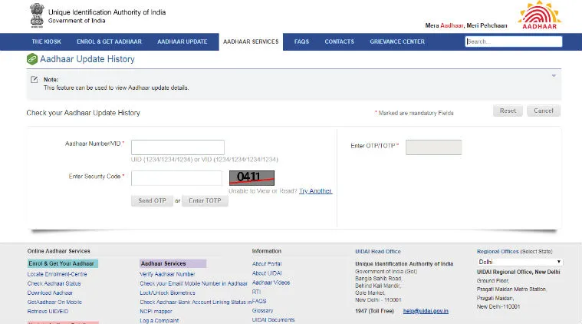This screenshot has width=582, height=324.
Task: Click the Reset button
Action: 508,111
